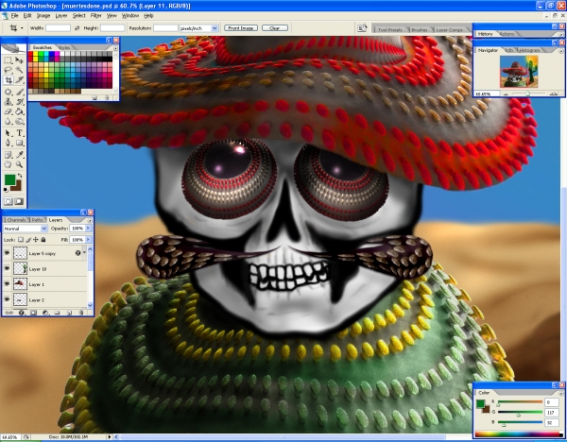The width and height of the screenshot is (567, 442).
Task: Expand Layer 5 copy effects arrow
Action: pyautogui.click(x=84, y=252)
